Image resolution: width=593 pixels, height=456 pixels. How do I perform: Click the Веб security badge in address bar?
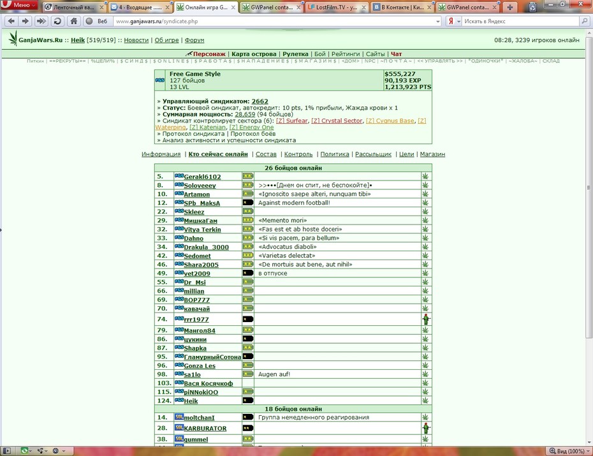tap(97, 21)
